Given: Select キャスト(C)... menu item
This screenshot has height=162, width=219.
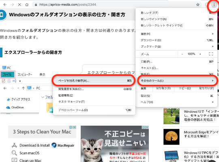Looking at the screenshot, I should [176, 68].
